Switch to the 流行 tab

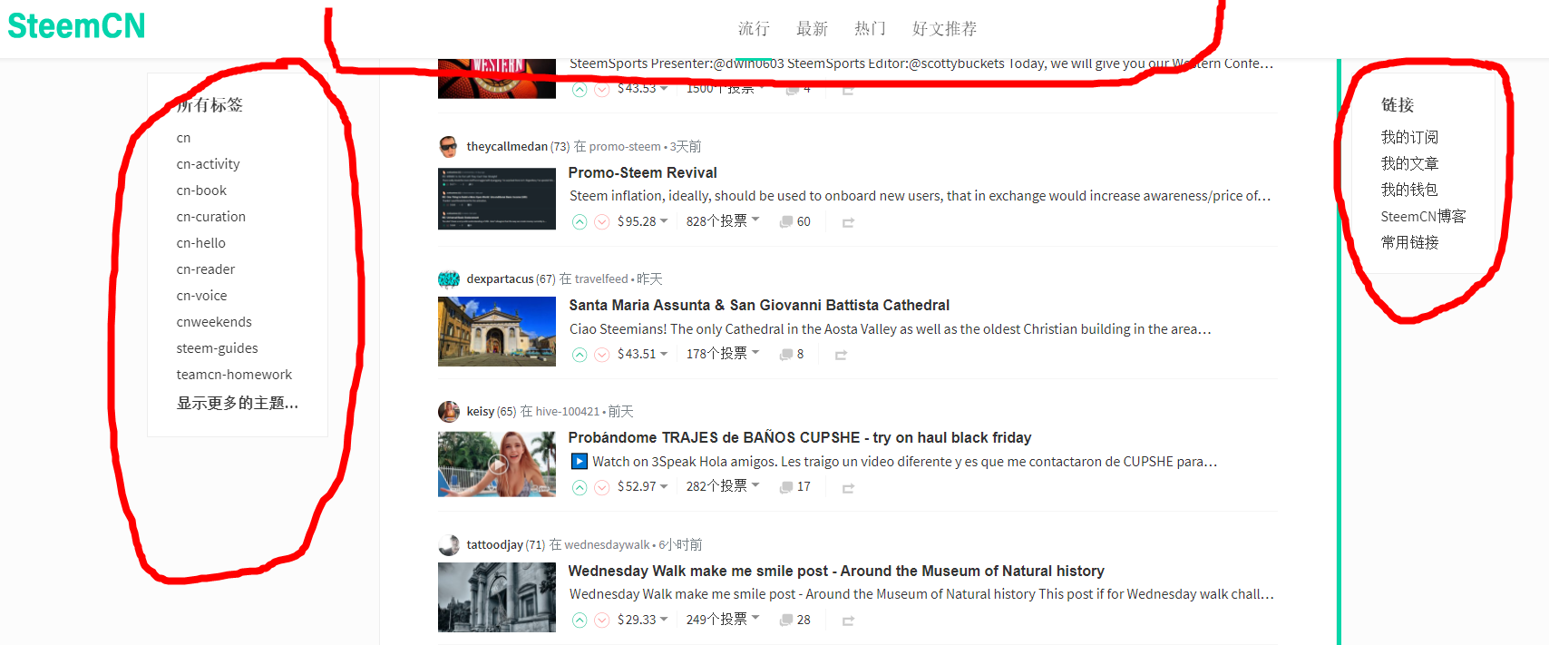(x=754, y=29)
